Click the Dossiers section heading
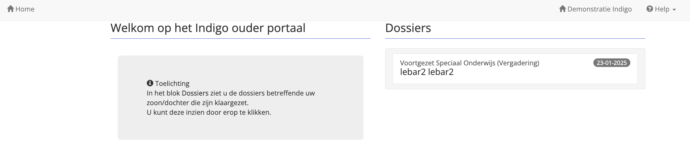The height and width of the screenshot is (151, 690). tap(408, 28)
